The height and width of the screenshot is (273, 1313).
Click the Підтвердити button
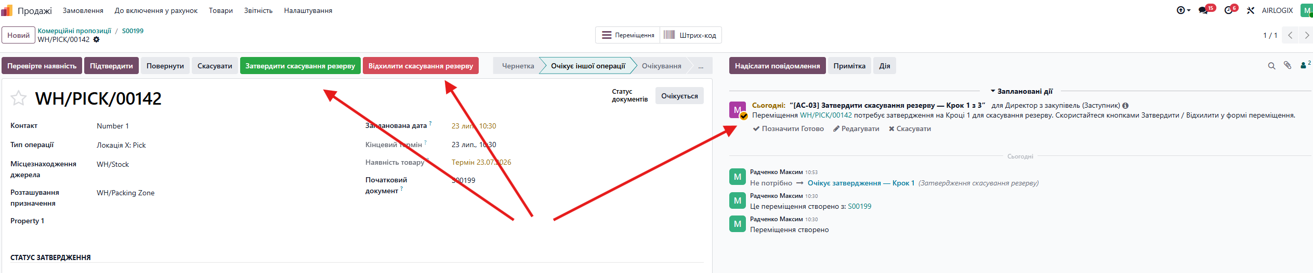click(111, 66)
